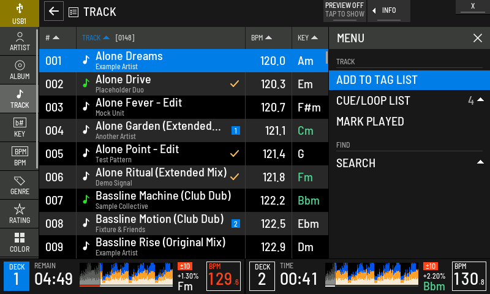
Task: Toggle PREVIEW OFF tap to show
Action: coord(345,11)
